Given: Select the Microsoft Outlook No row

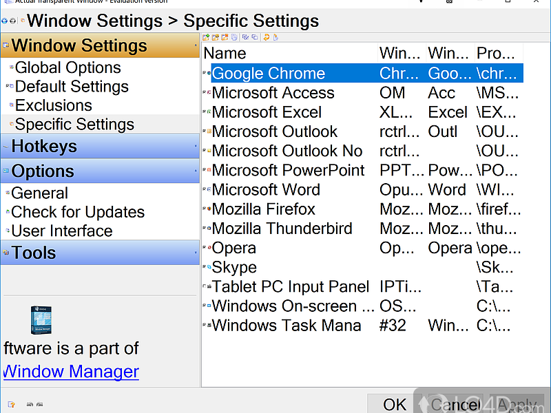Looking at the screenshot, I should [363, 151].
